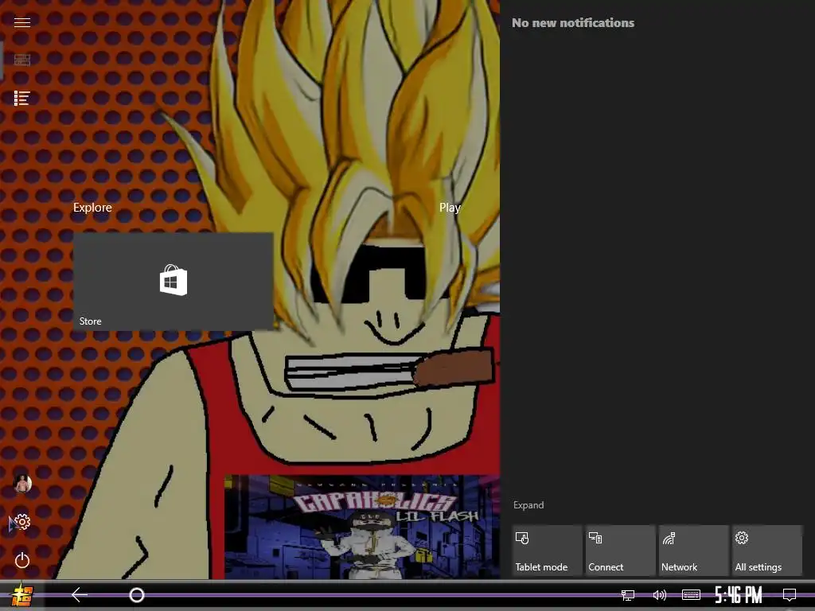Open the Power options button
815x611 pixels.
click(x=21, y=560)
